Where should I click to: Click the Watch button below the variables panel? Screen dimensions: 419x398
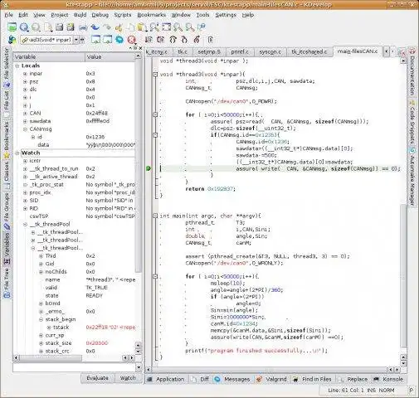128,378
